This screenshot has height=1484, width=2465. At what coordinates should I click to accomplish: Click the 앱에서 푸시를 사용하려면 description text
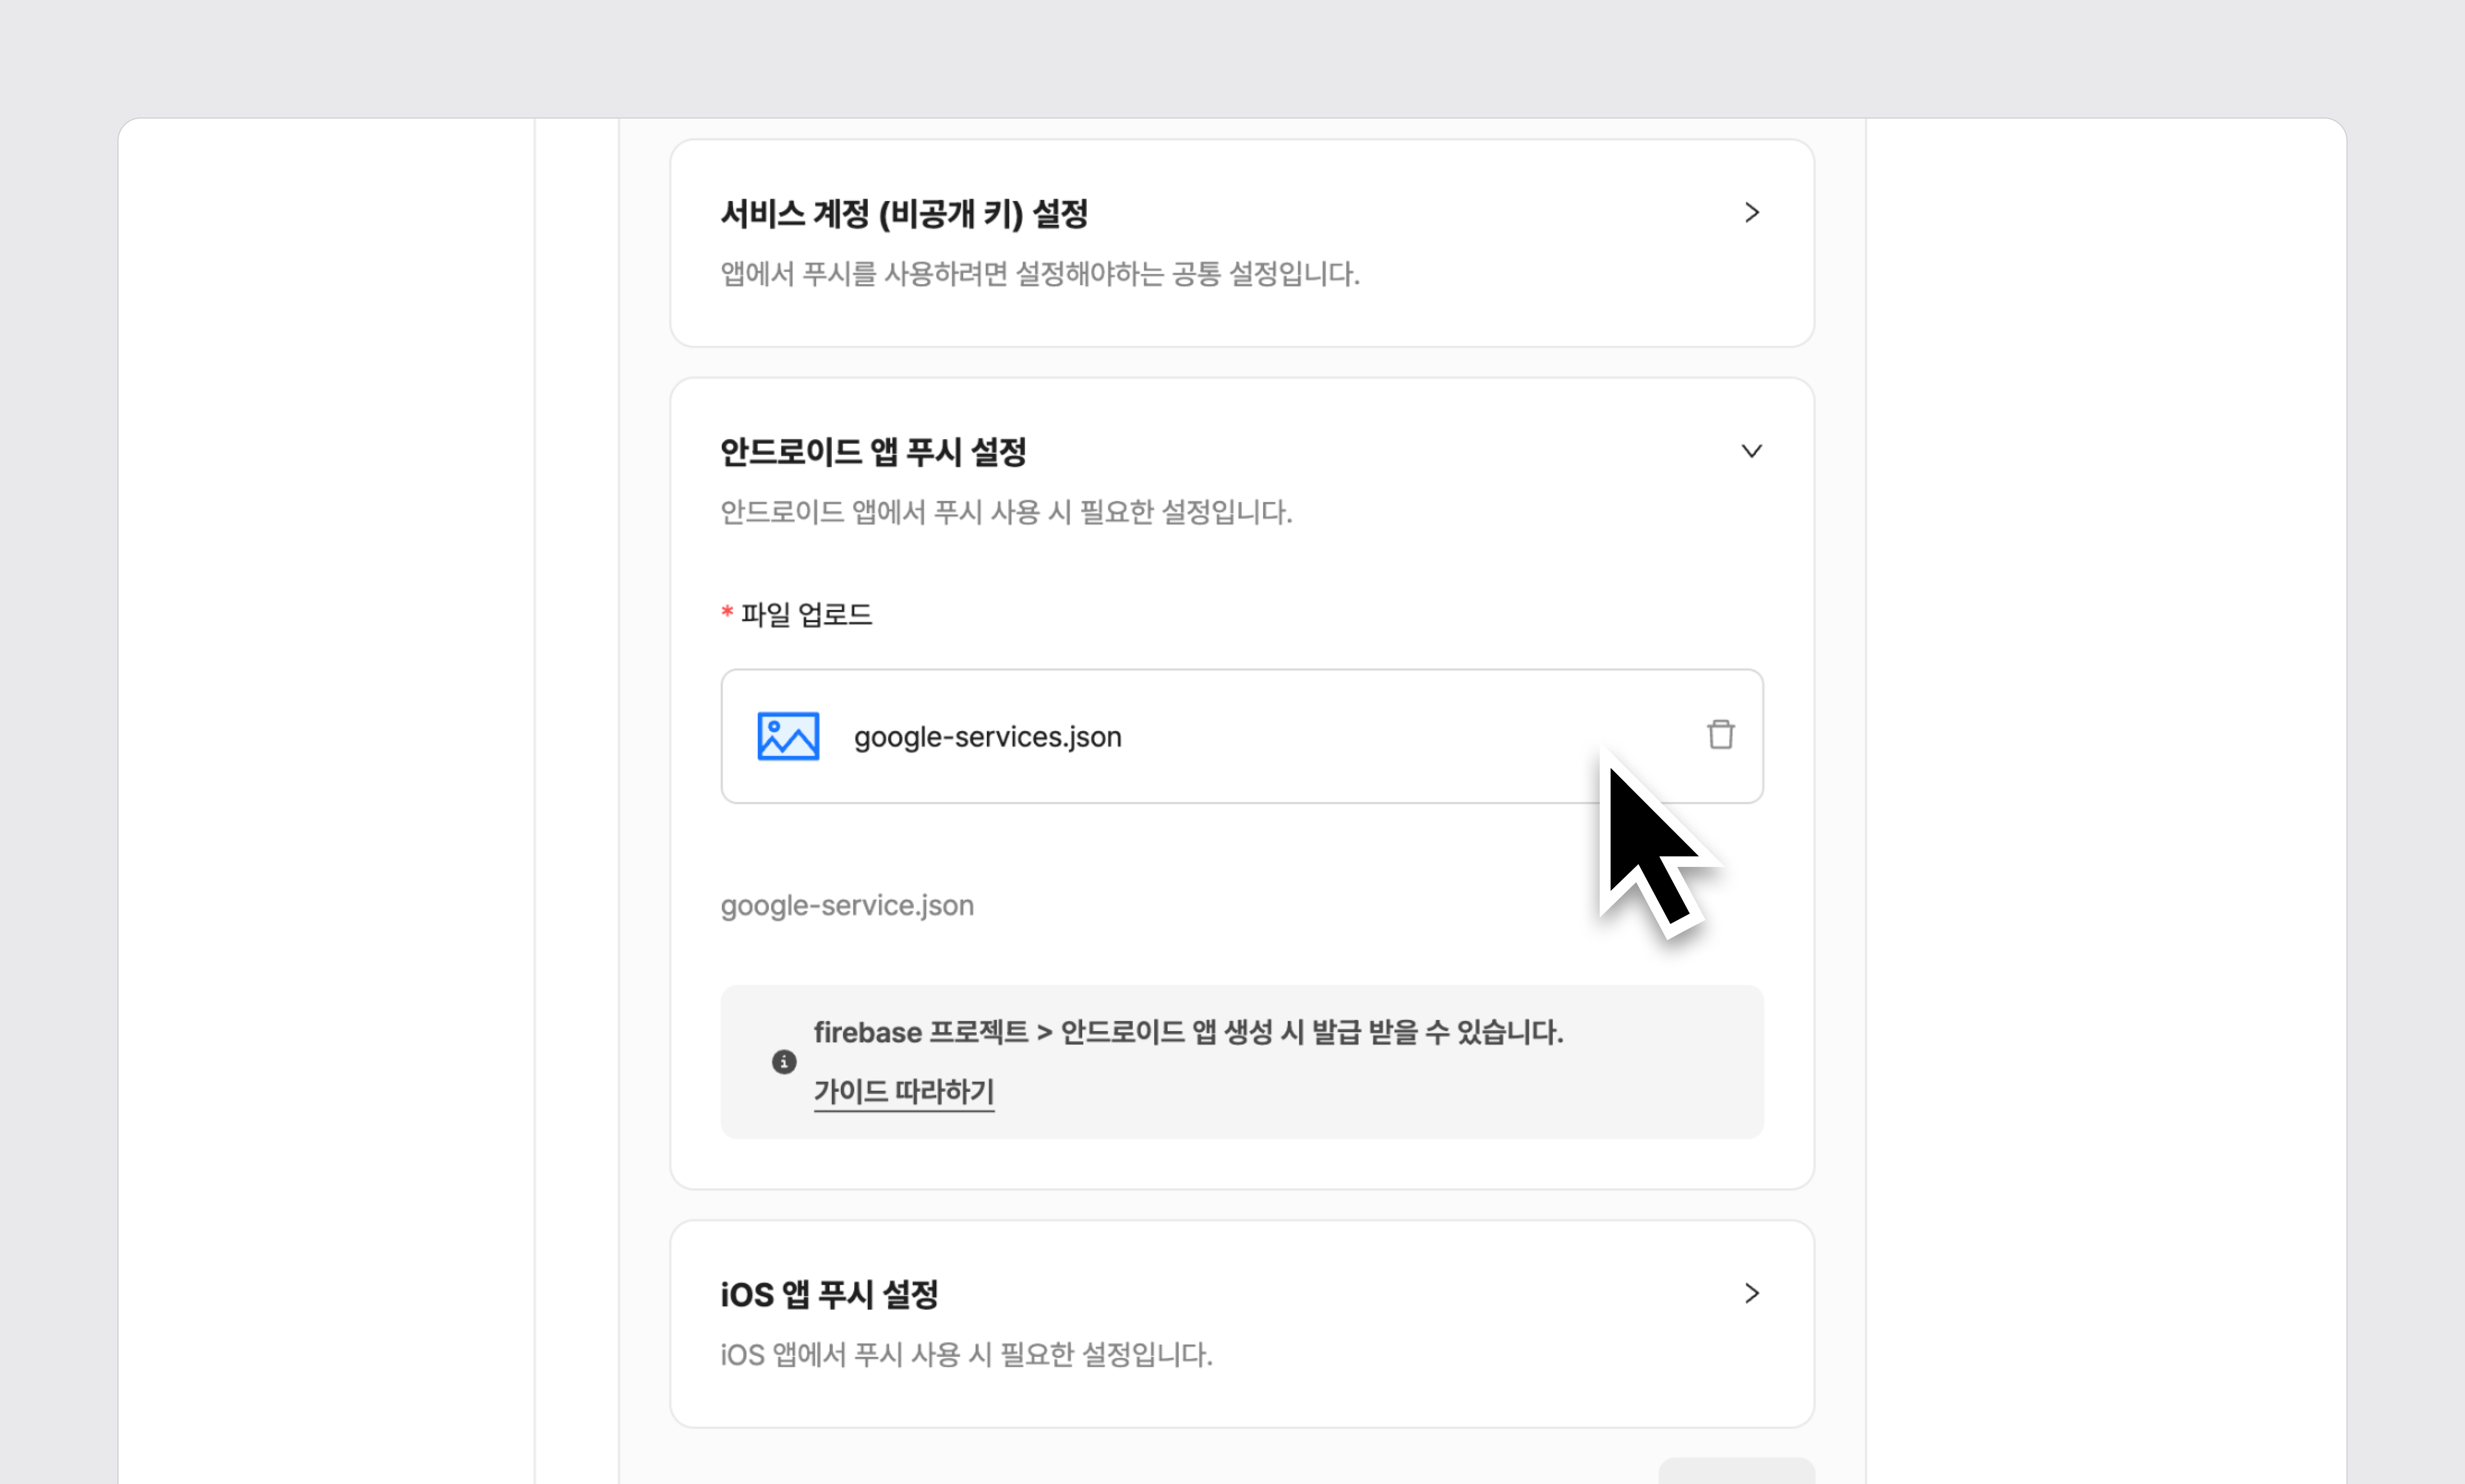tap(1040, 274)
